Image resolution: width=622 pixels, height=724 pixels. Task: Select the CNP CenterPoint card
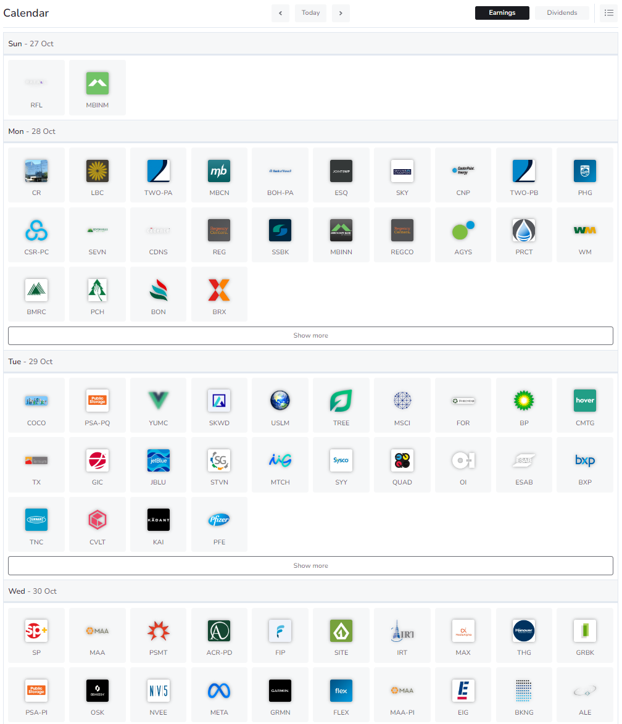click(x=463, y=175)
